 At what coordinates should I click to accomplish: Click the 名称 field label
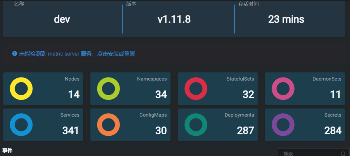point(19,4)
